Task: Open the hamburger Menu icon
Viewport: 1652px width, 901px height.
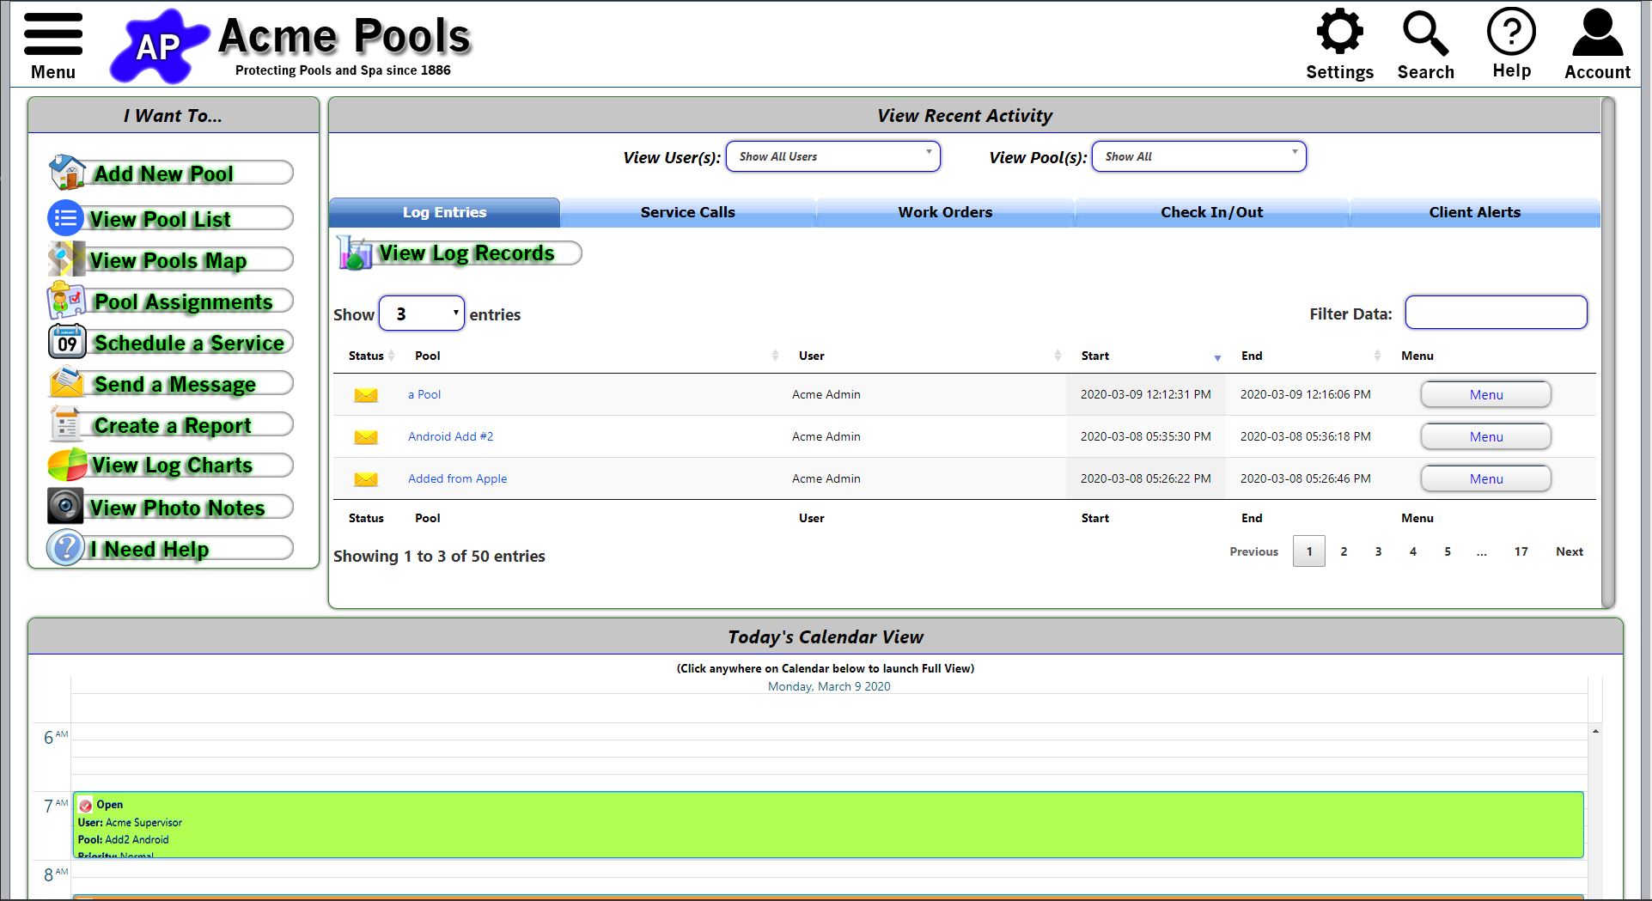Action: click(x=53, y=36)
